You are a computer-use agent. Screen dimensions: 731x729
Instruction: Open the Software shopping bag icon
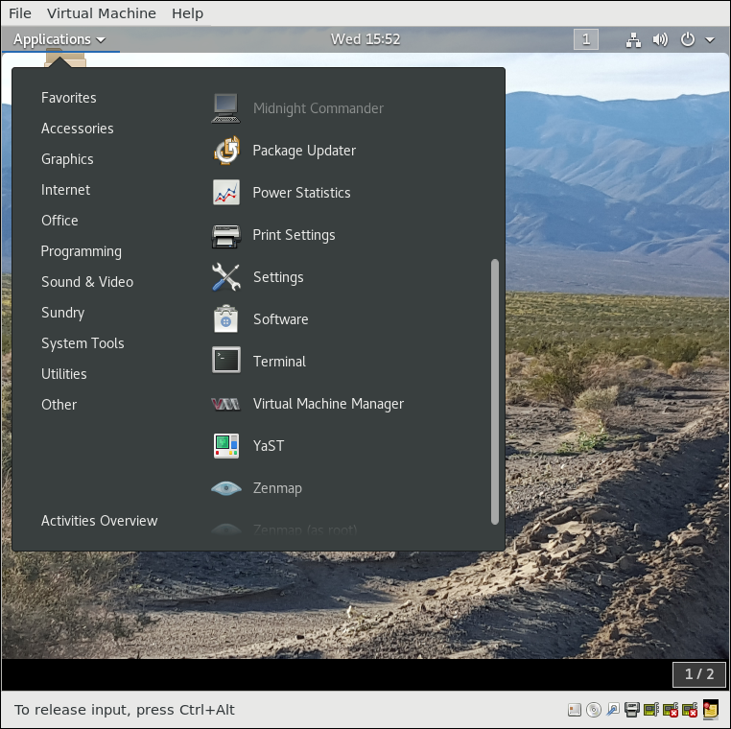coord(226,319)
